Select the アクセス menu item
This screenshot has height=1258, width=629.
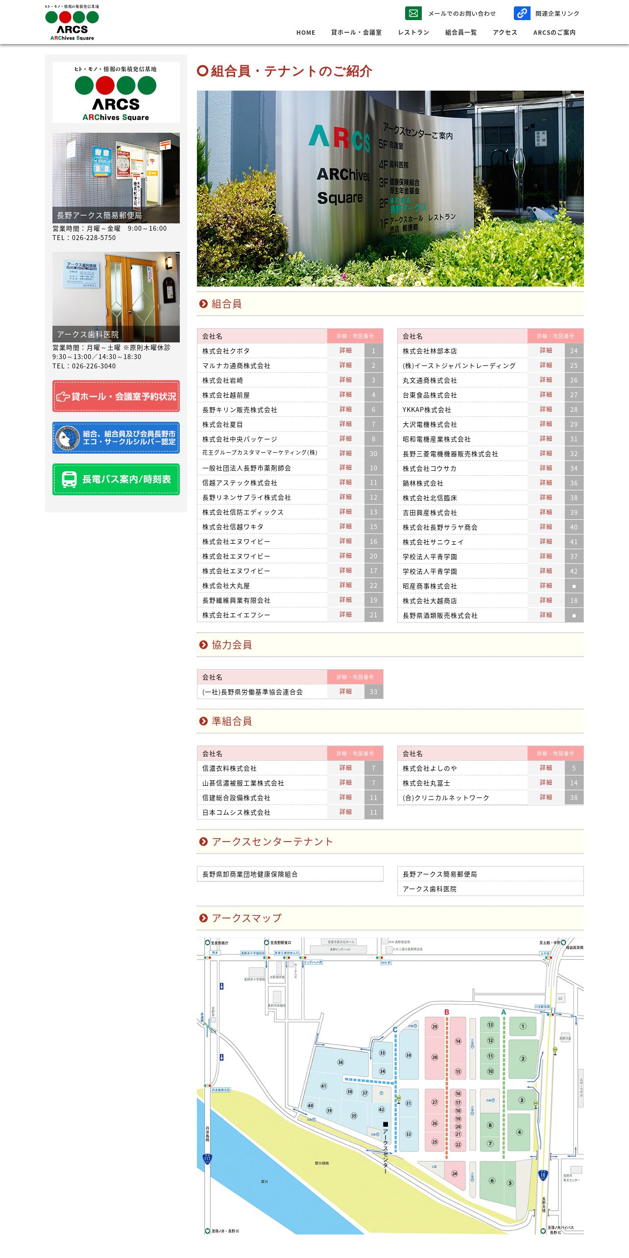(505, 32)
